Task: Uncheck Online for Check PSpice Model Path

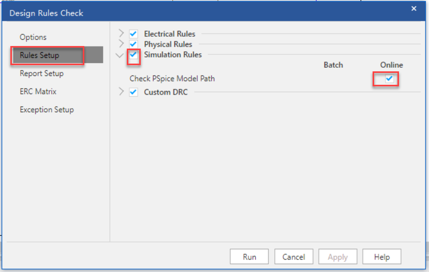Action: (x=389, y=79)
